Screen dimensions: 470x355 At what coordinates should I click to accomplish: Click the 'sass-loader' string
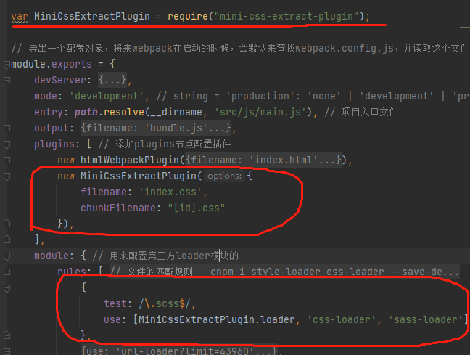click(x=426, y=319)
